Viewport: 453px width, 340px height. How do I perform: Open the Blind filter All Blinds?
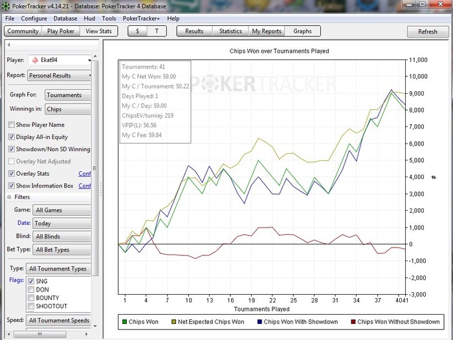click(62, 237)
